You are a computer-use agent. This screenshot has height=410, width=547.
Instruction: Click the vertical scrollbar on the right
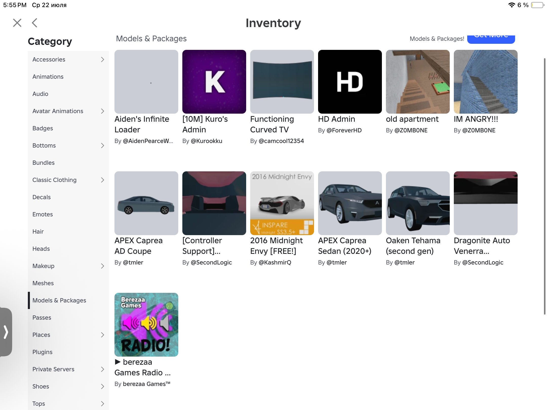pos(545,186)
